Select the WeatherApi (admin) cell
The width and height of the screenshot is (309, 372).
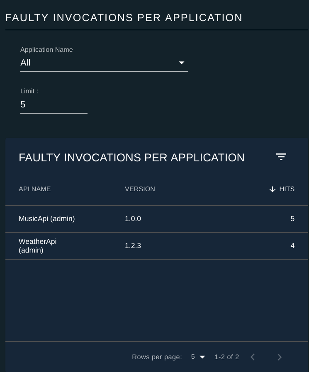[38, 246]
